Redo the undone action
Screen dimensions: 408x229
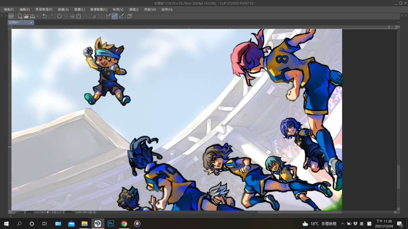pos(51,16)
